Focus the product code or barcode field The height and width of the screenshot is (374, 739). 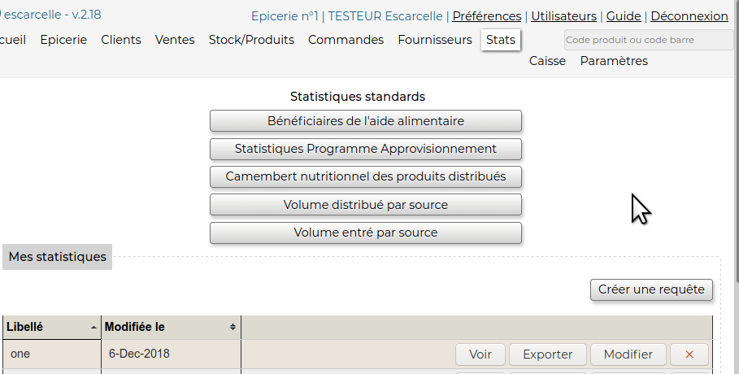point(649,40)
